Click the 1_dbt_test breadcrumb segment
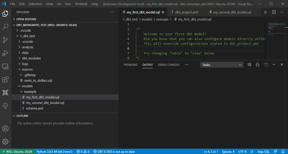288x154 pixels. (x=130, y=19)
